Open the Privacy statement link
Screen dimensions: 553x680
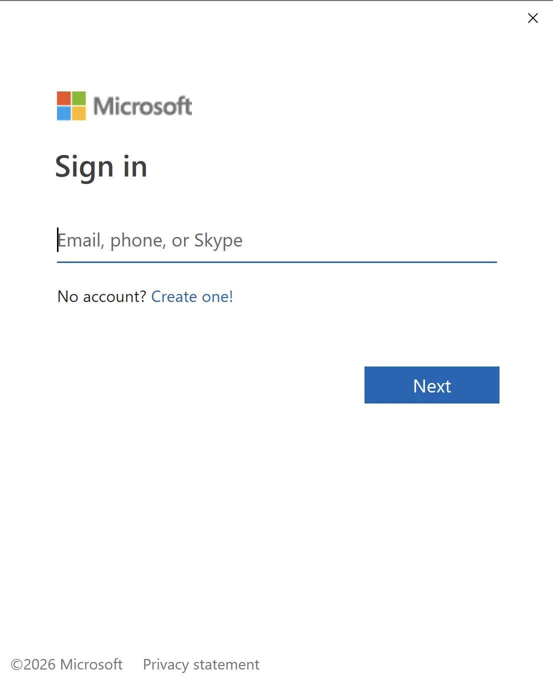point(201,664)
